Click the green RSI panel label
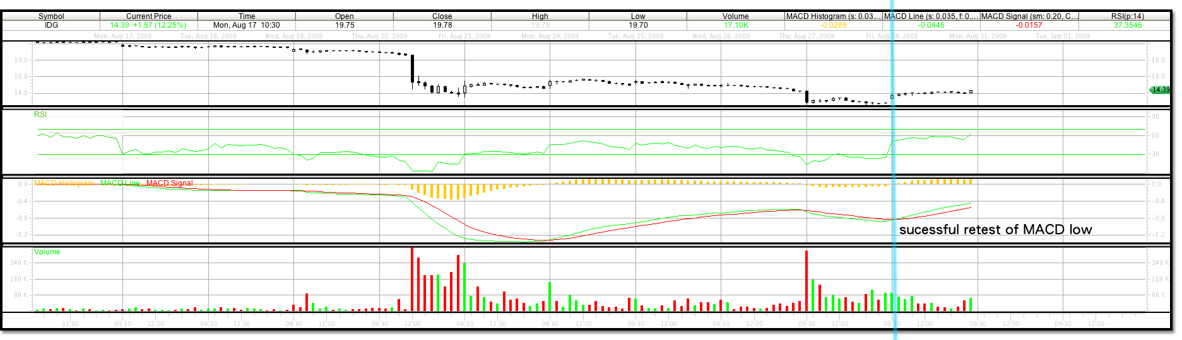Image resolution: width=1182 pixels, height=340 pixels. click(x=40, y=115)
